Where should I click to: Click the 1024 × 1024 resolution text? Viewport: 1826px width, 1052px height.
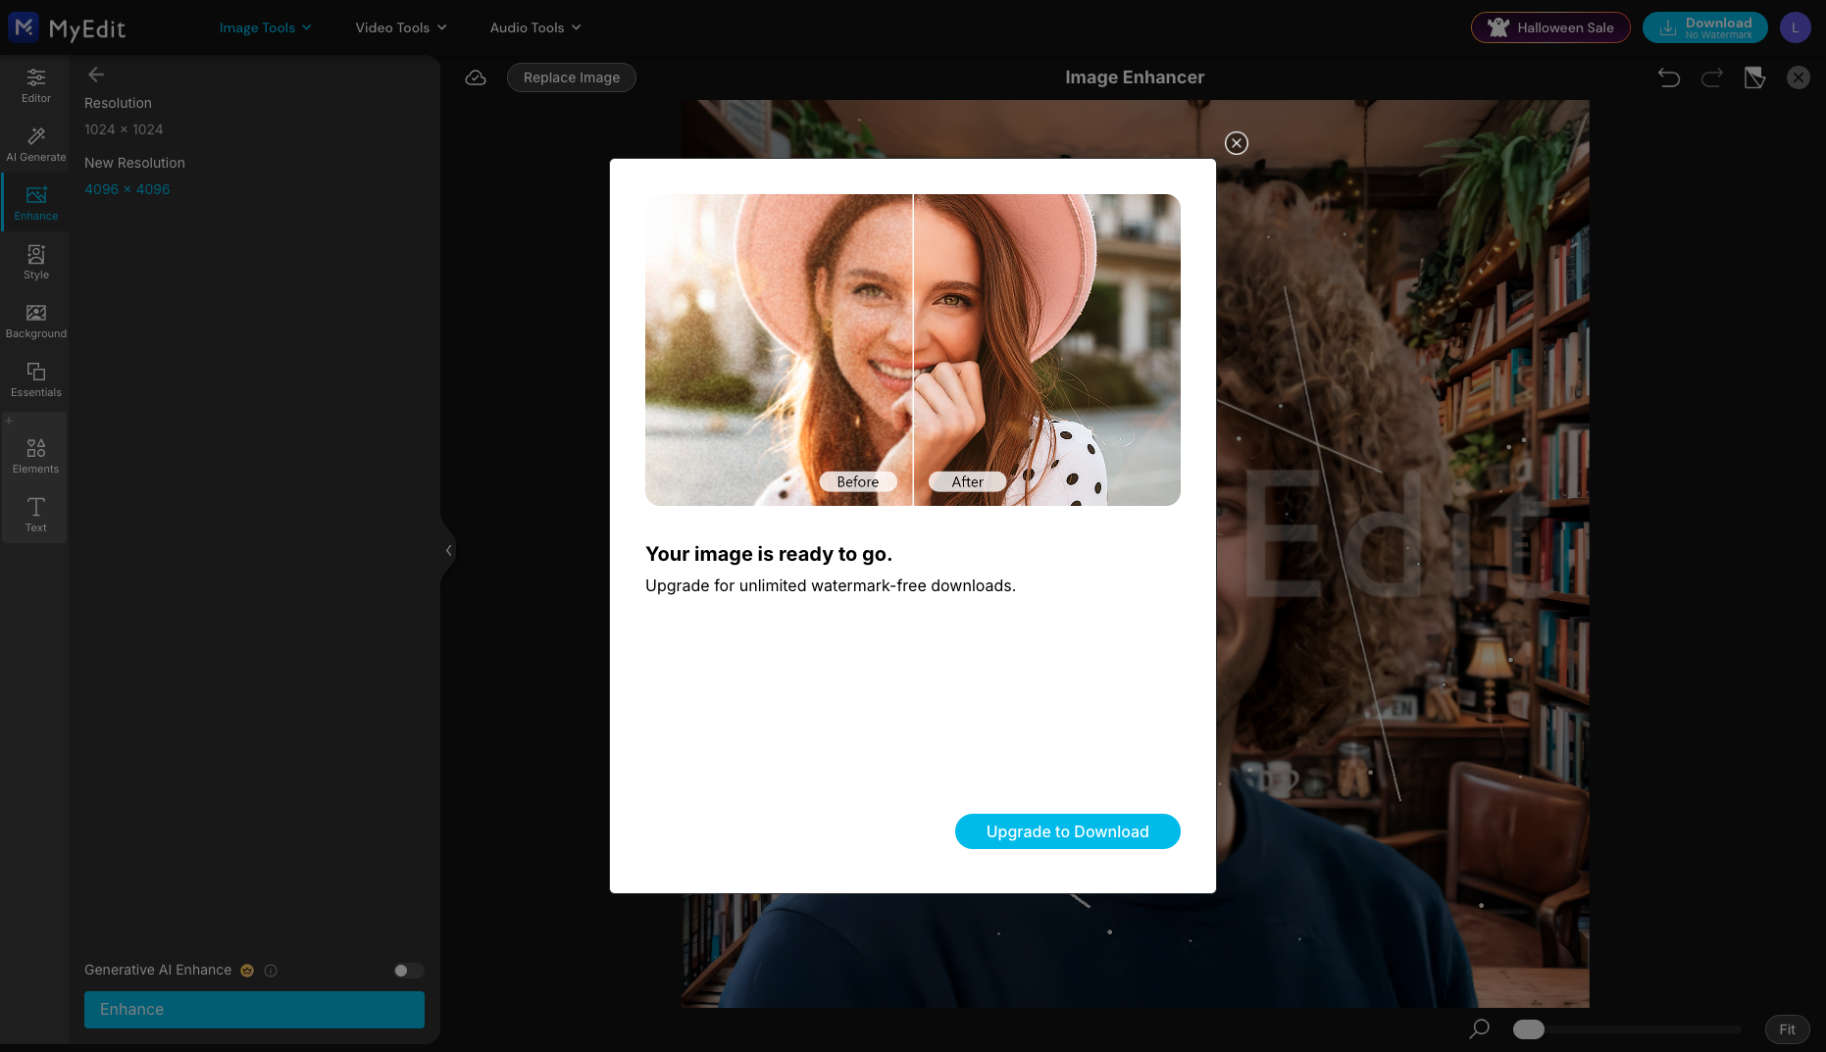[124, 129]
